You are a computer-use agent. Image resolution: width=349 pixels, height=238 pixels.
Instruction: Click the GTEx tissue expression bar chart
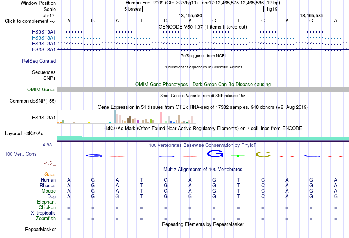coord(126,117)
